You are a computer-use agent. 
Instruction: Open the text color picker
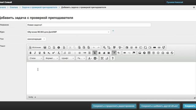point(90,58)
